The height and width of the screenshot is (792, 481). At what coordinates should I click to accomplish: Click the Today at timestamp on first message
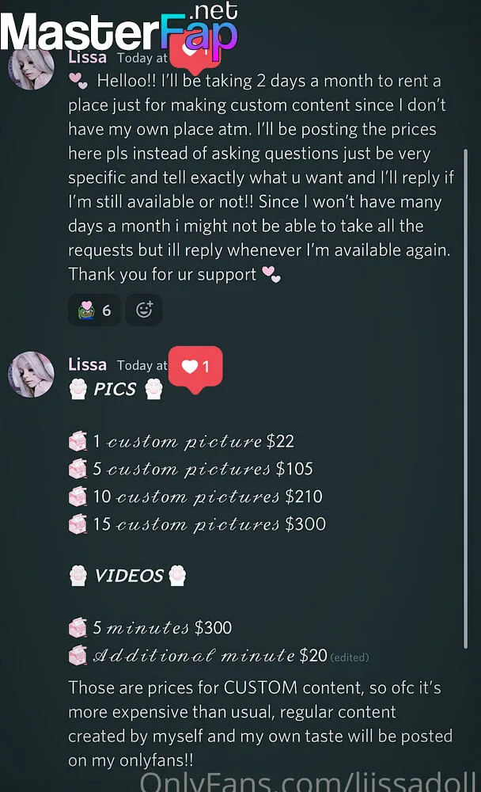[x=142, y=59]
